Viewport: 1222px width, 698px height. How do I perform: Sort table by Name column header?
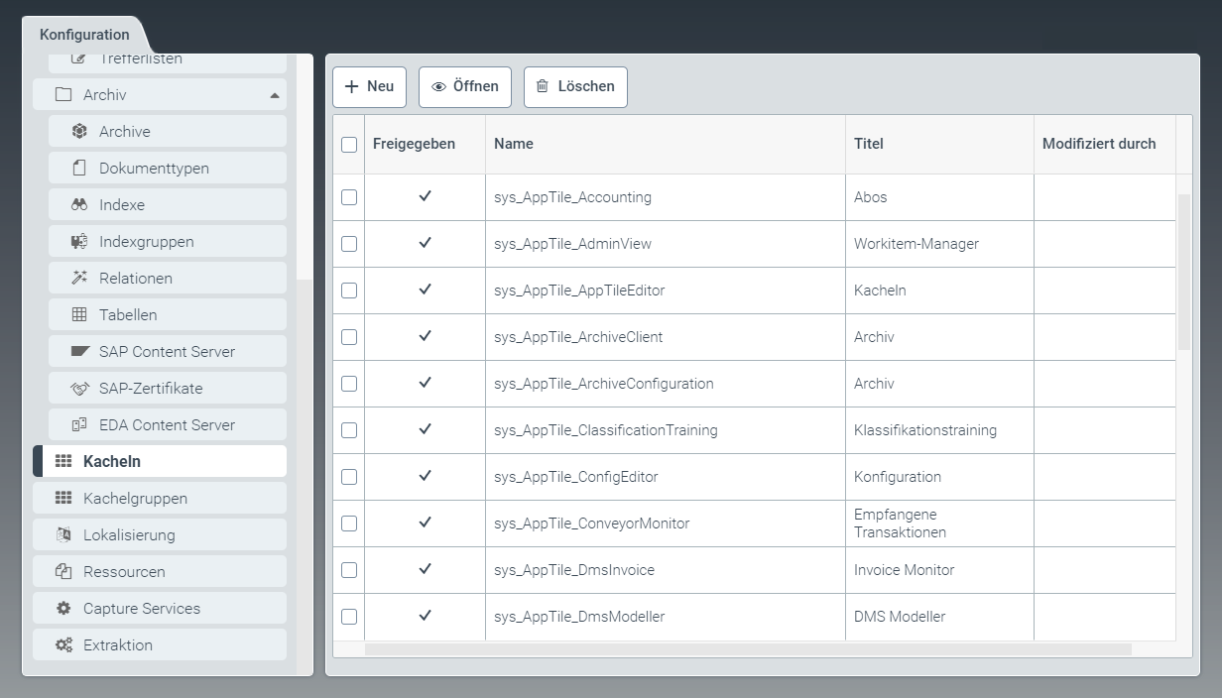[514, 144]
